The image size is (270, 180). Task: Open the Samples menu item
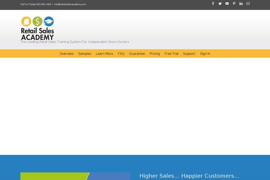(85, 54)
